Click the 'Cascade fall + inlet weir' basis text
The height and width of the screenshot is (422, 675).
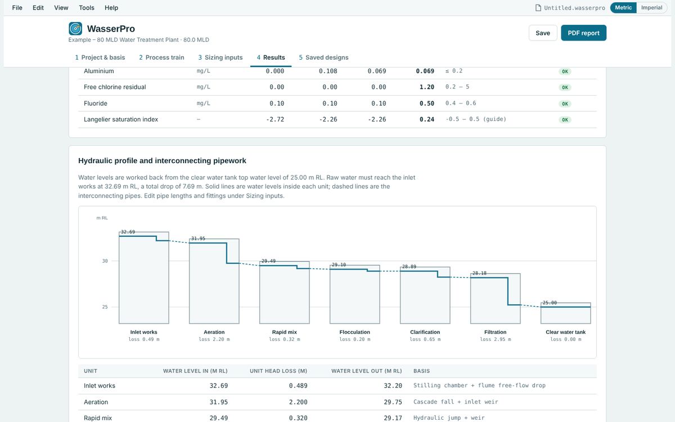[456, 402]
